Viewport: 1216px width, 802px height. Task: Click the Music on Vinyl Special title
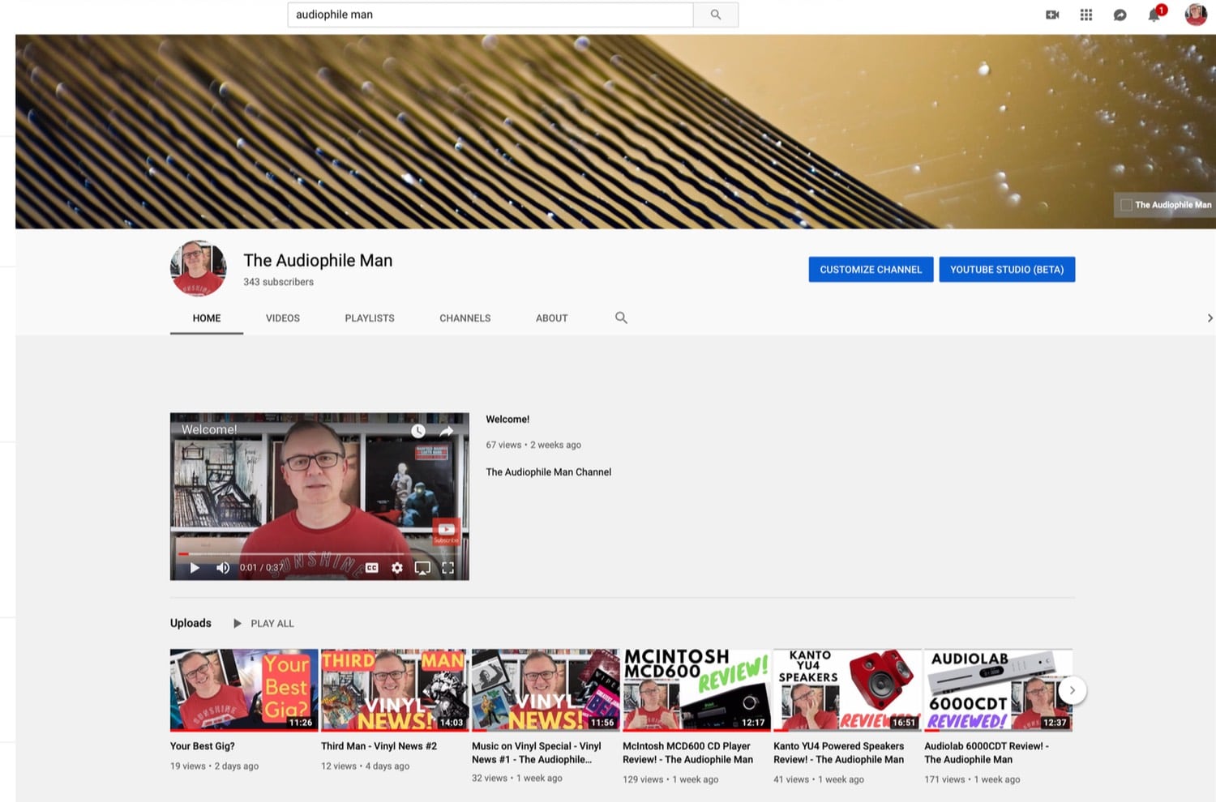tap(537, 753)
